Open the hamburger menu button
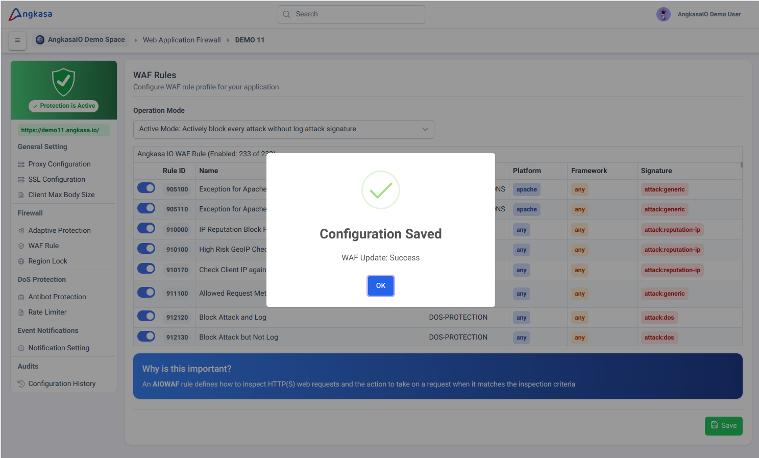 click(17, 40)
